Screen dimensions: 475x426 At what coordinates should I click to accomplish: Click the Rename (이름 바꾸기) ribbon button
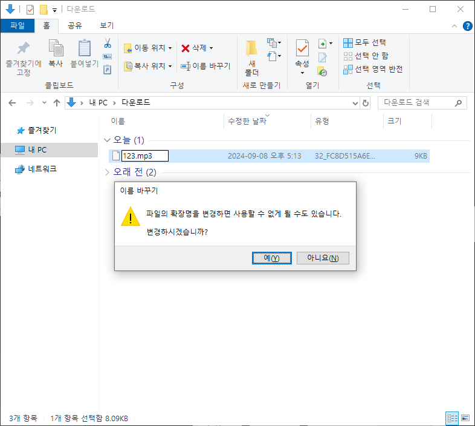point(205,66)
